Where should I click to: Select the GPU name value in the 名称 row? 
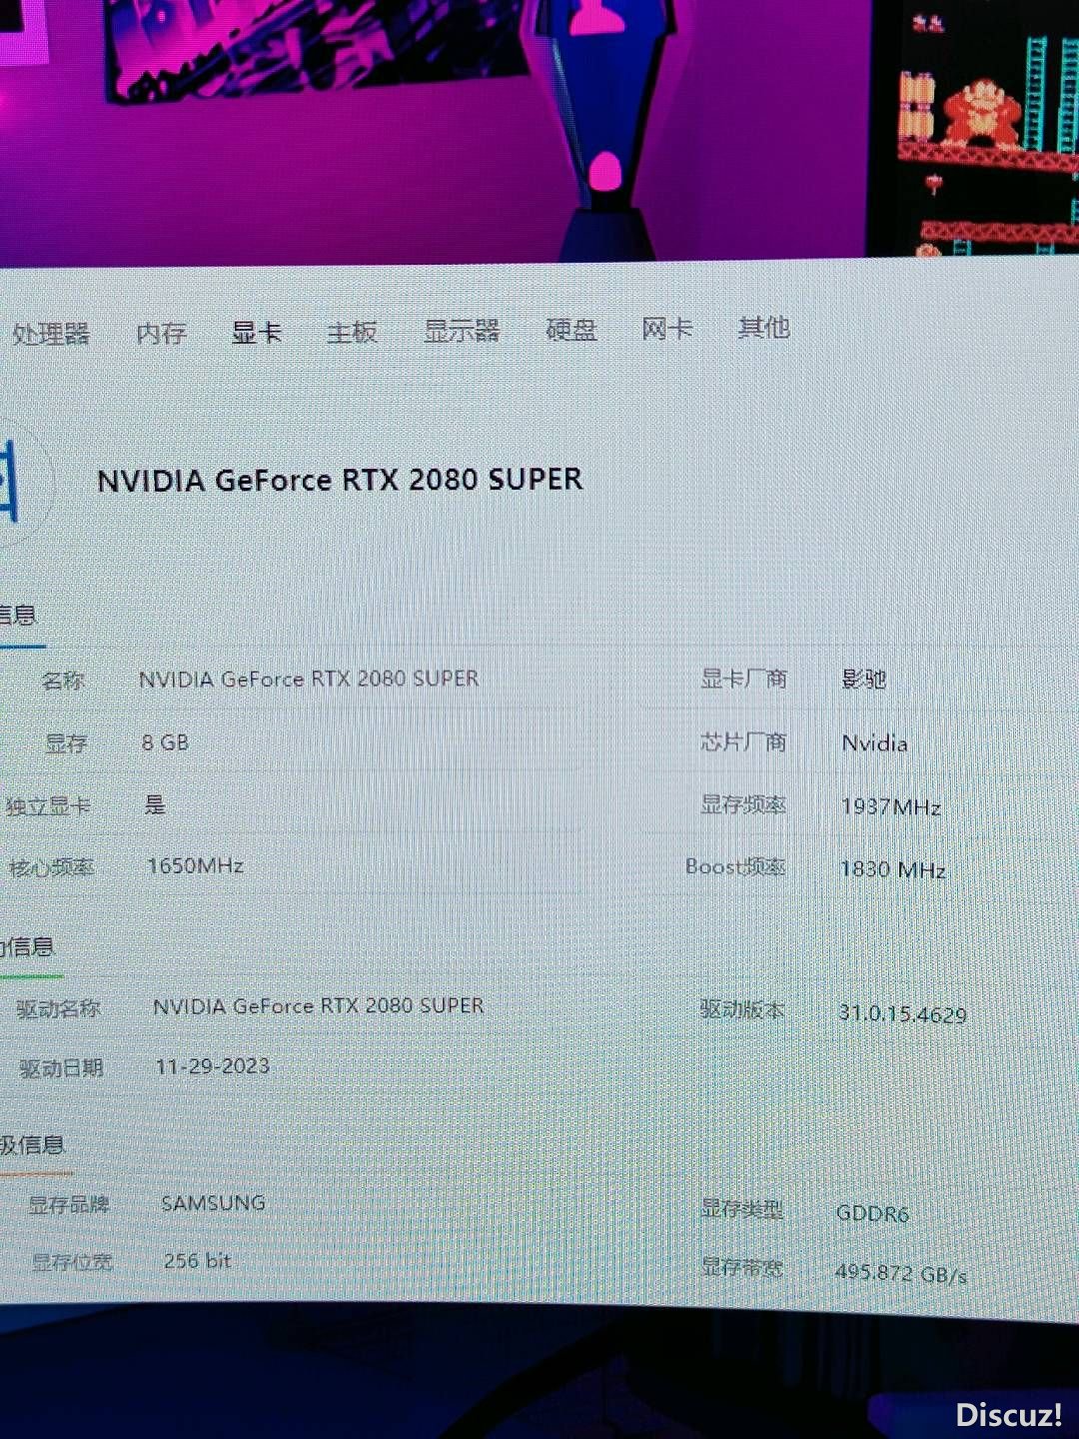point(309,679)
